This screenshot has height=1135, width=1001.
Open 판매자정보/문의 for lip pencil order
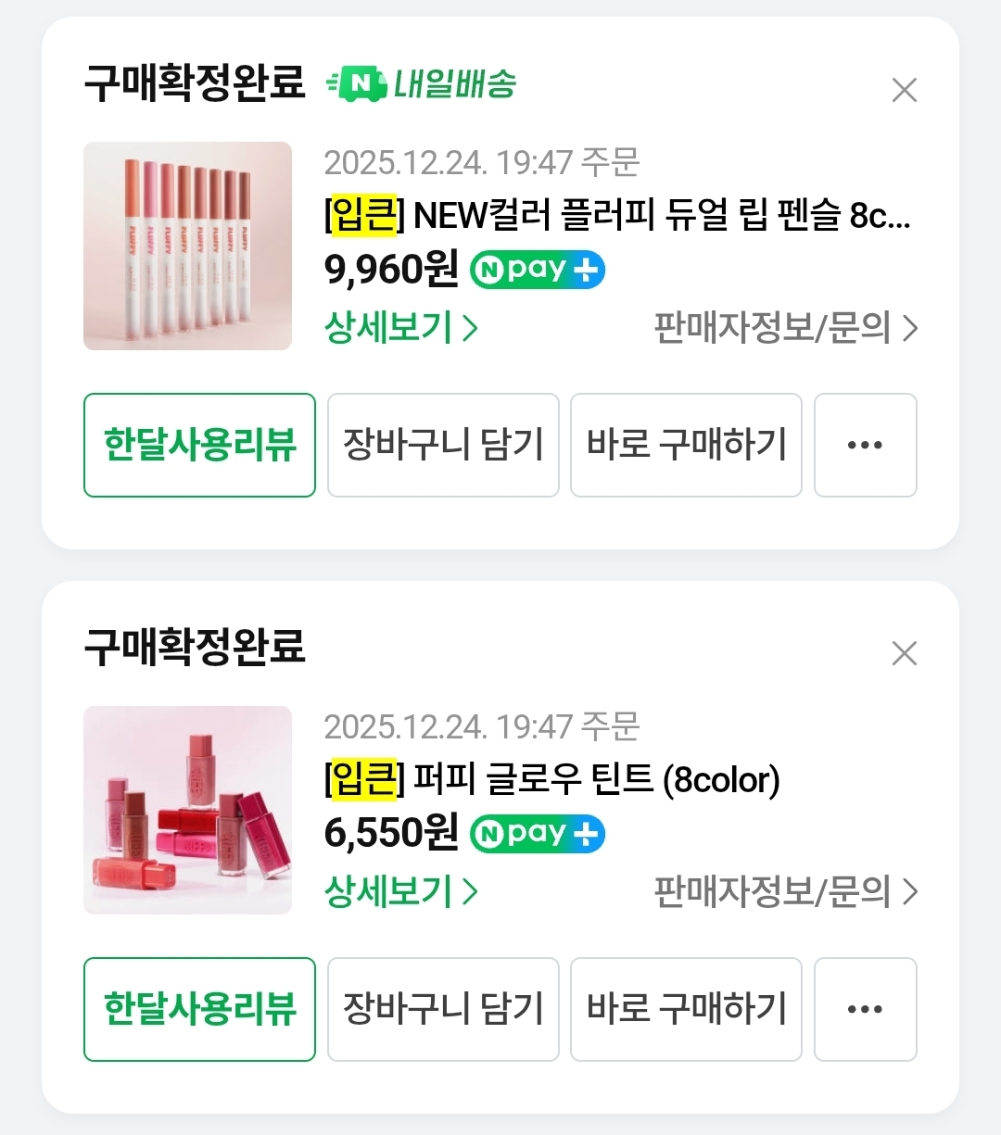tap(785, 328)
